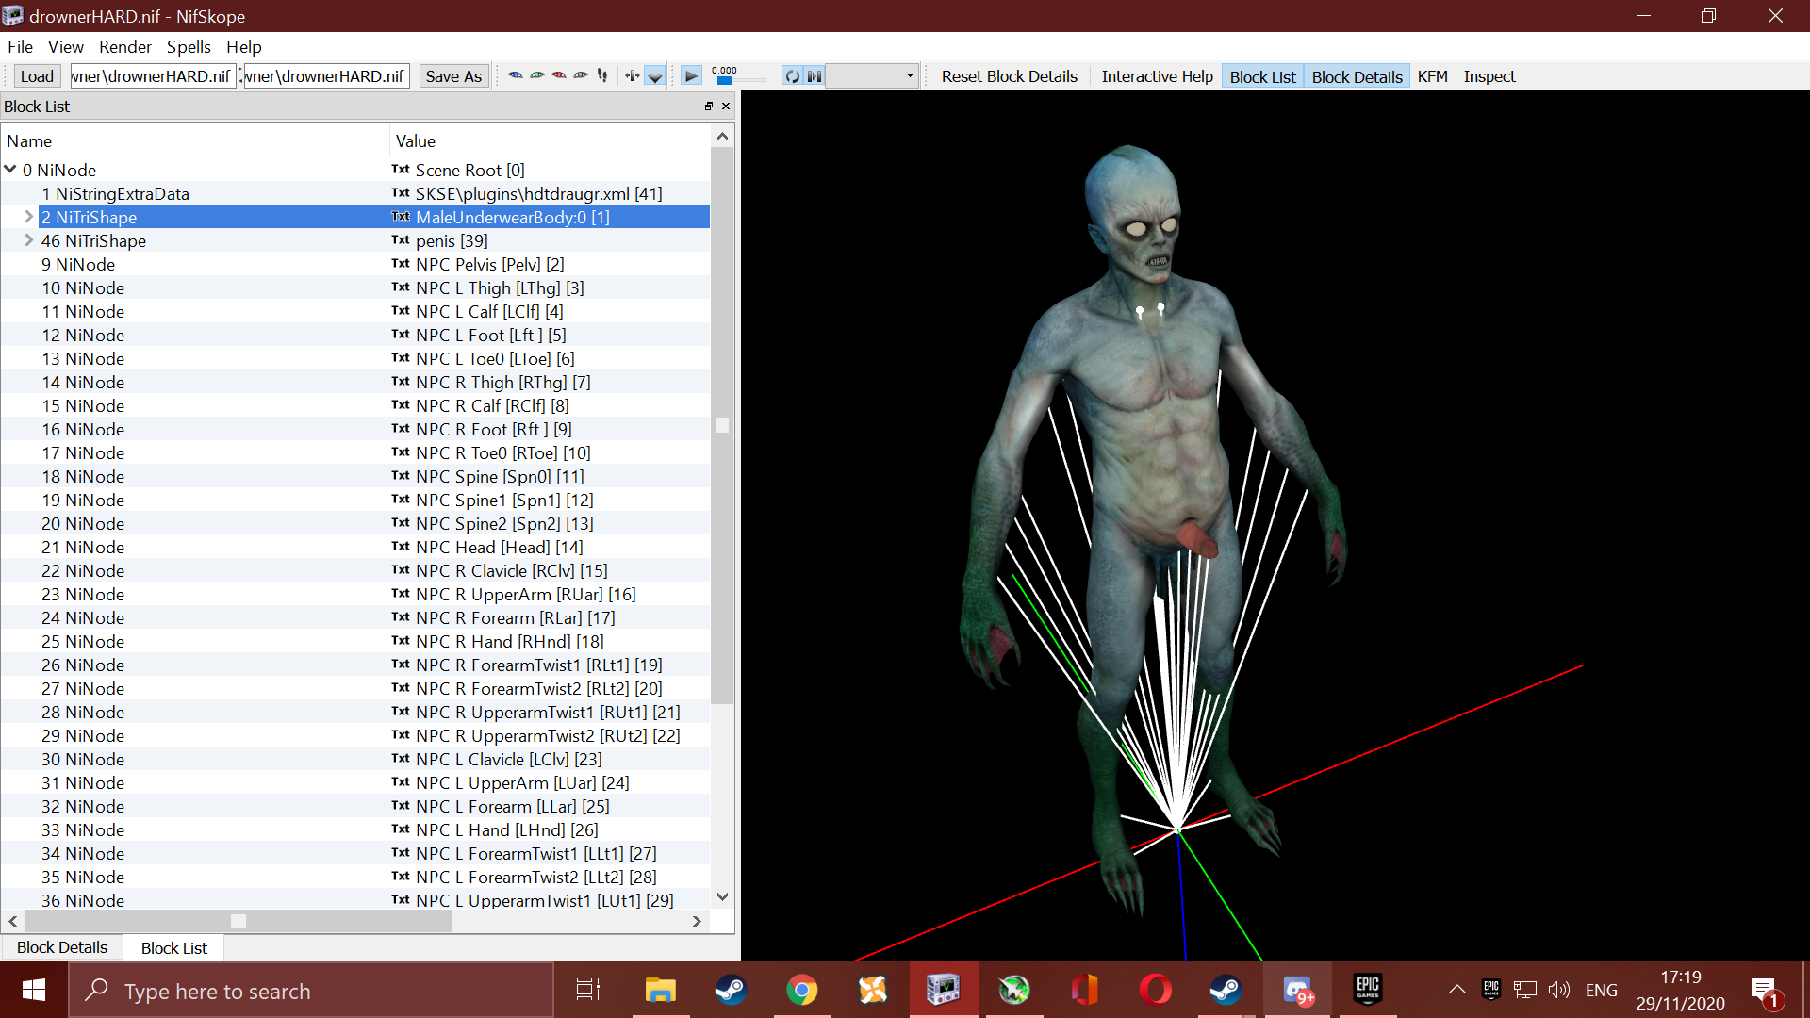Click the Flip view arrows icon
1810x1018 pixels.
(x=632, y=76)
